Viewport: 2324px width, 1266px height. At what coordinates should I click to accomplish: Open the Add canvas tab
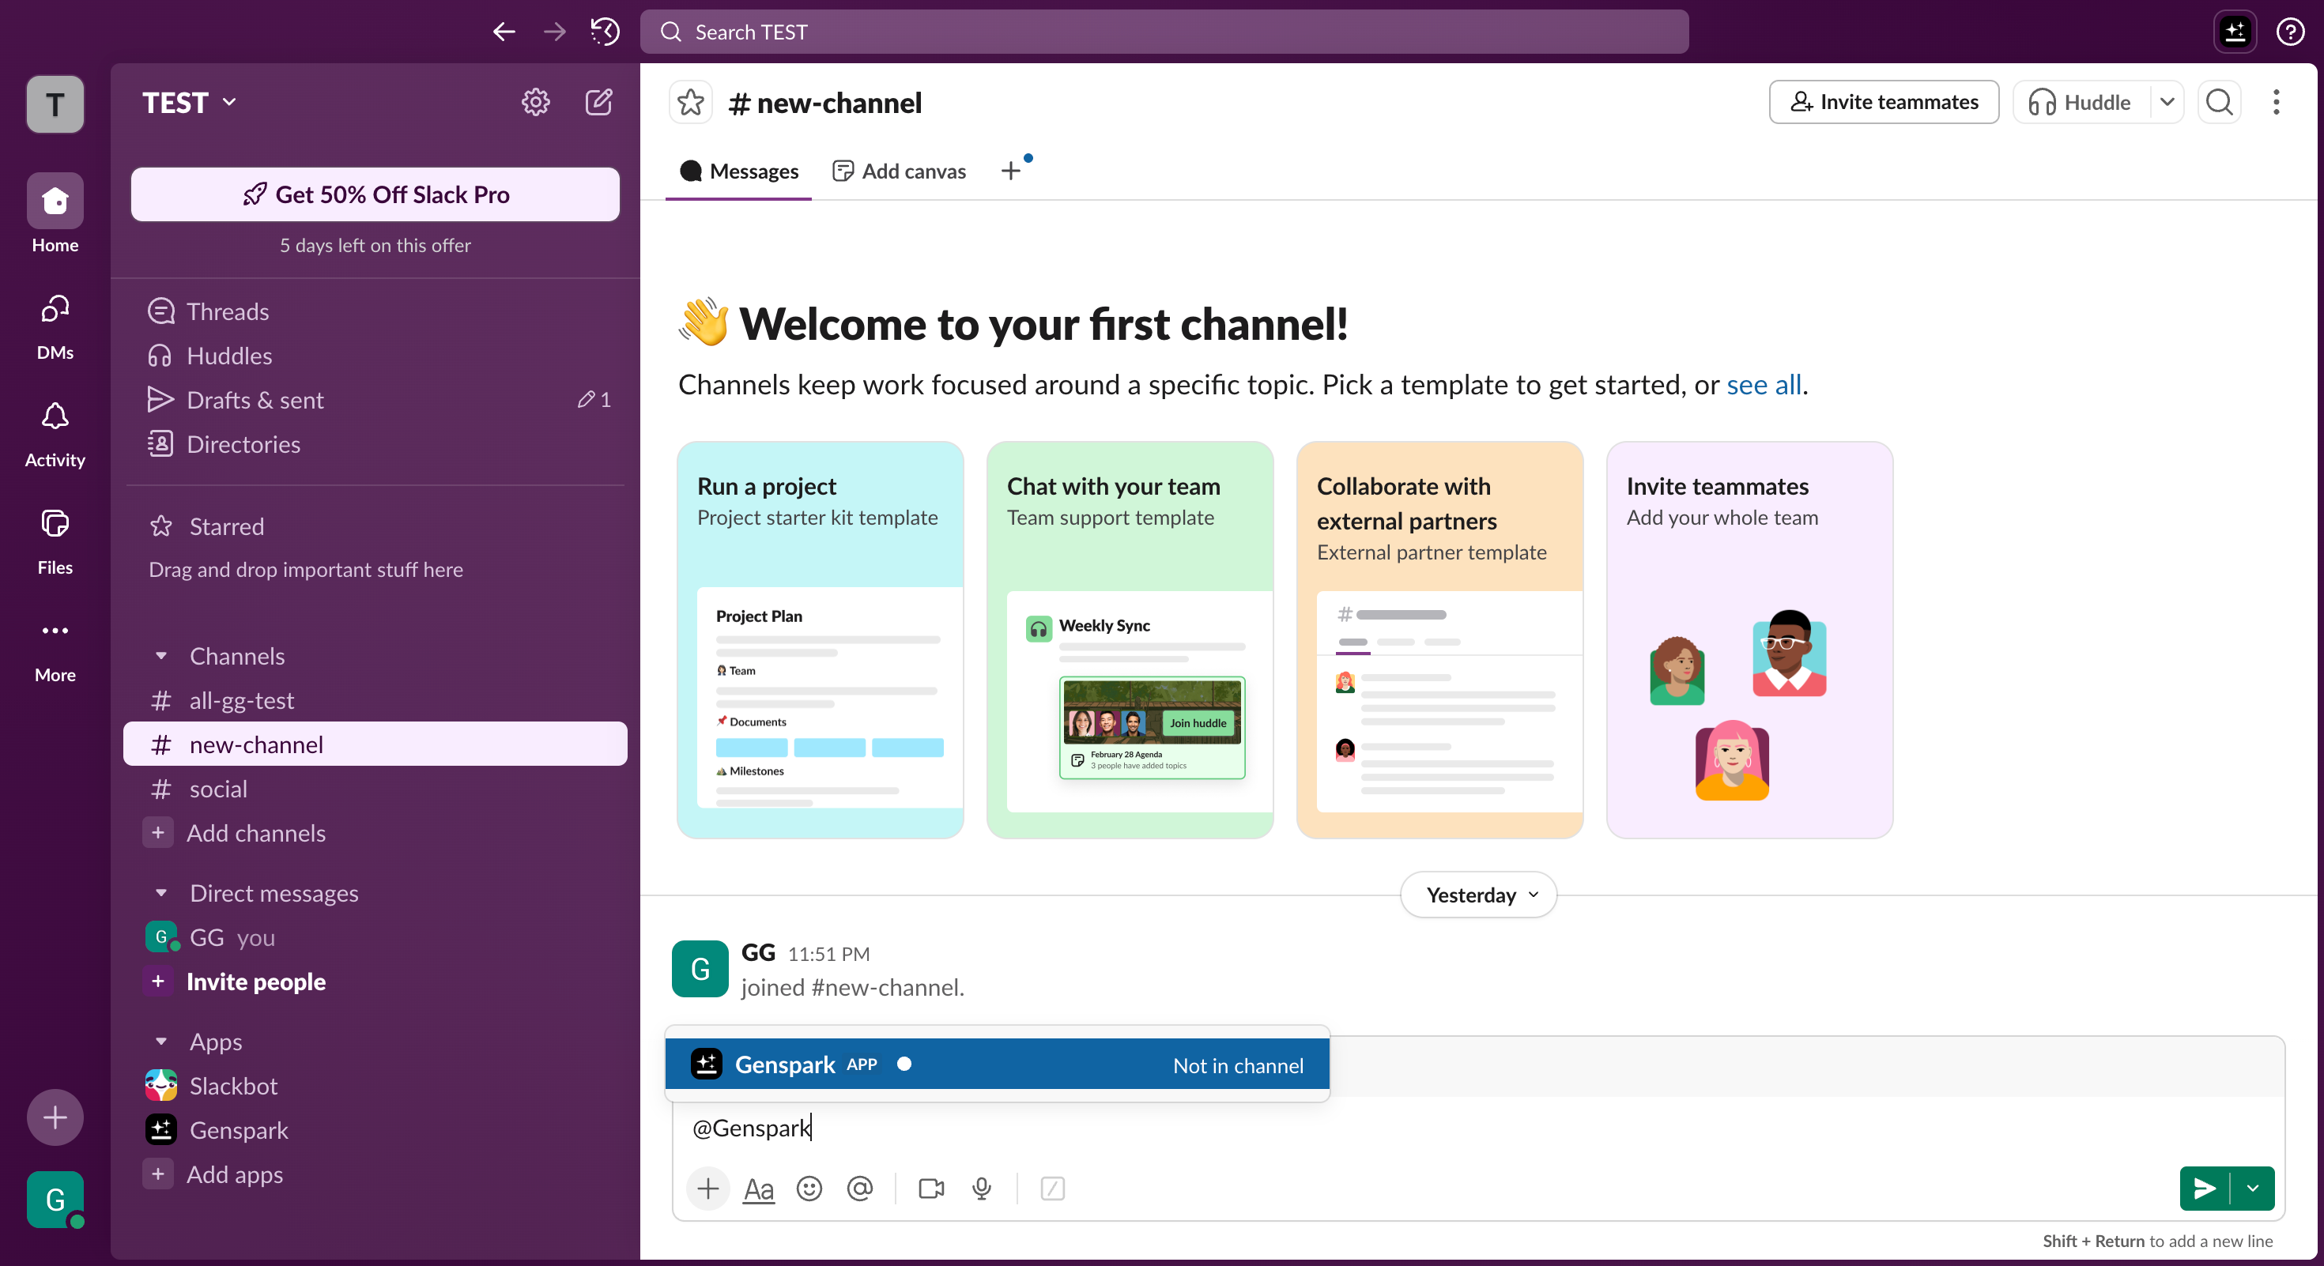click(899, 171)
